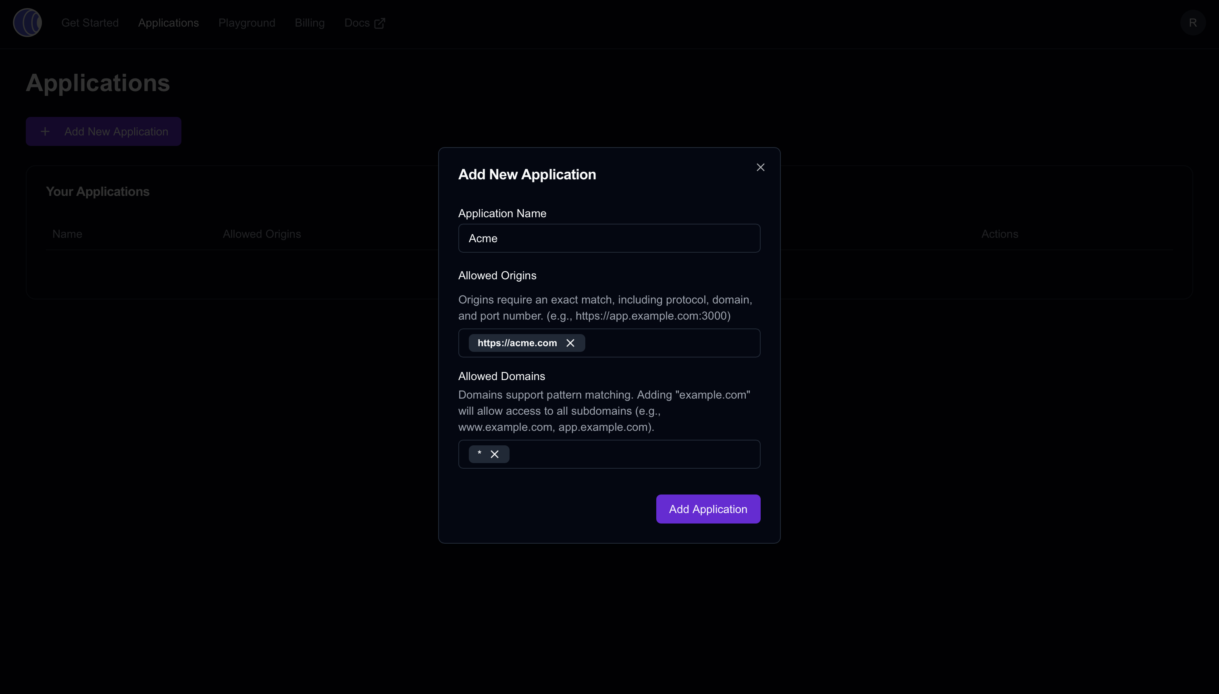
Task: Click the app logo in the navbar
Action: 27,23
